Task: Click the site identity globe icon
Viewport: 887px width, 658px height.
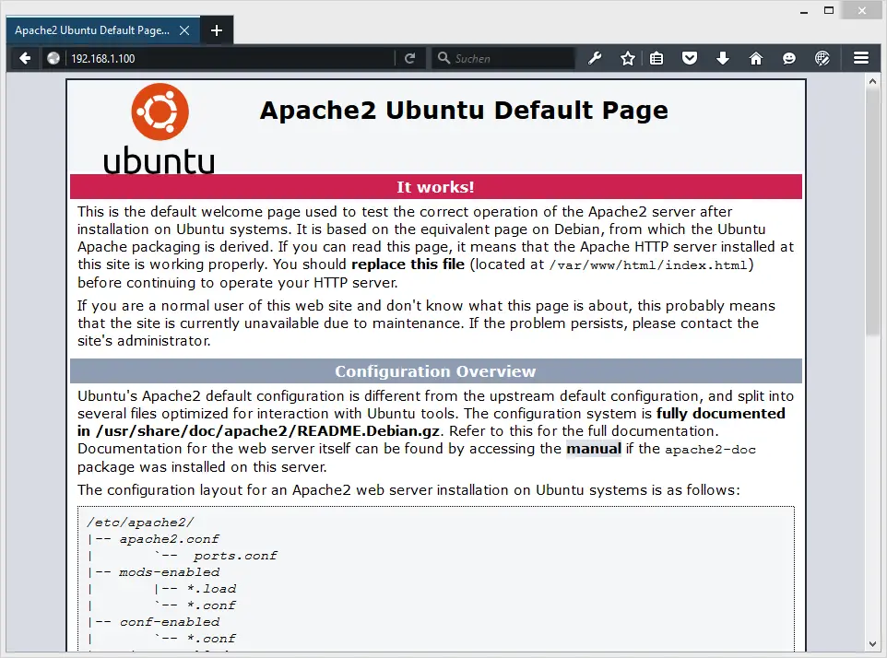Action: (x=53, y=58)
